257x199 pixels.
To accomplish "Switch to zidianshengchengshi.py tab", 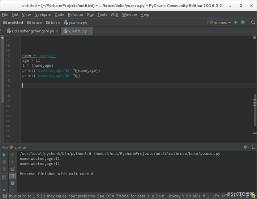I will click(x=33, y=31).
